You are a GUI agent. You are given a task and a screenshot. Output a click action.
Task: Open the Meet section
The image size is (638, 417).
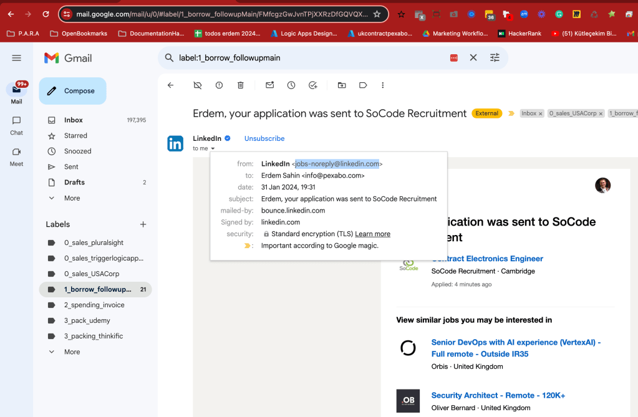[x=16, y=156]
